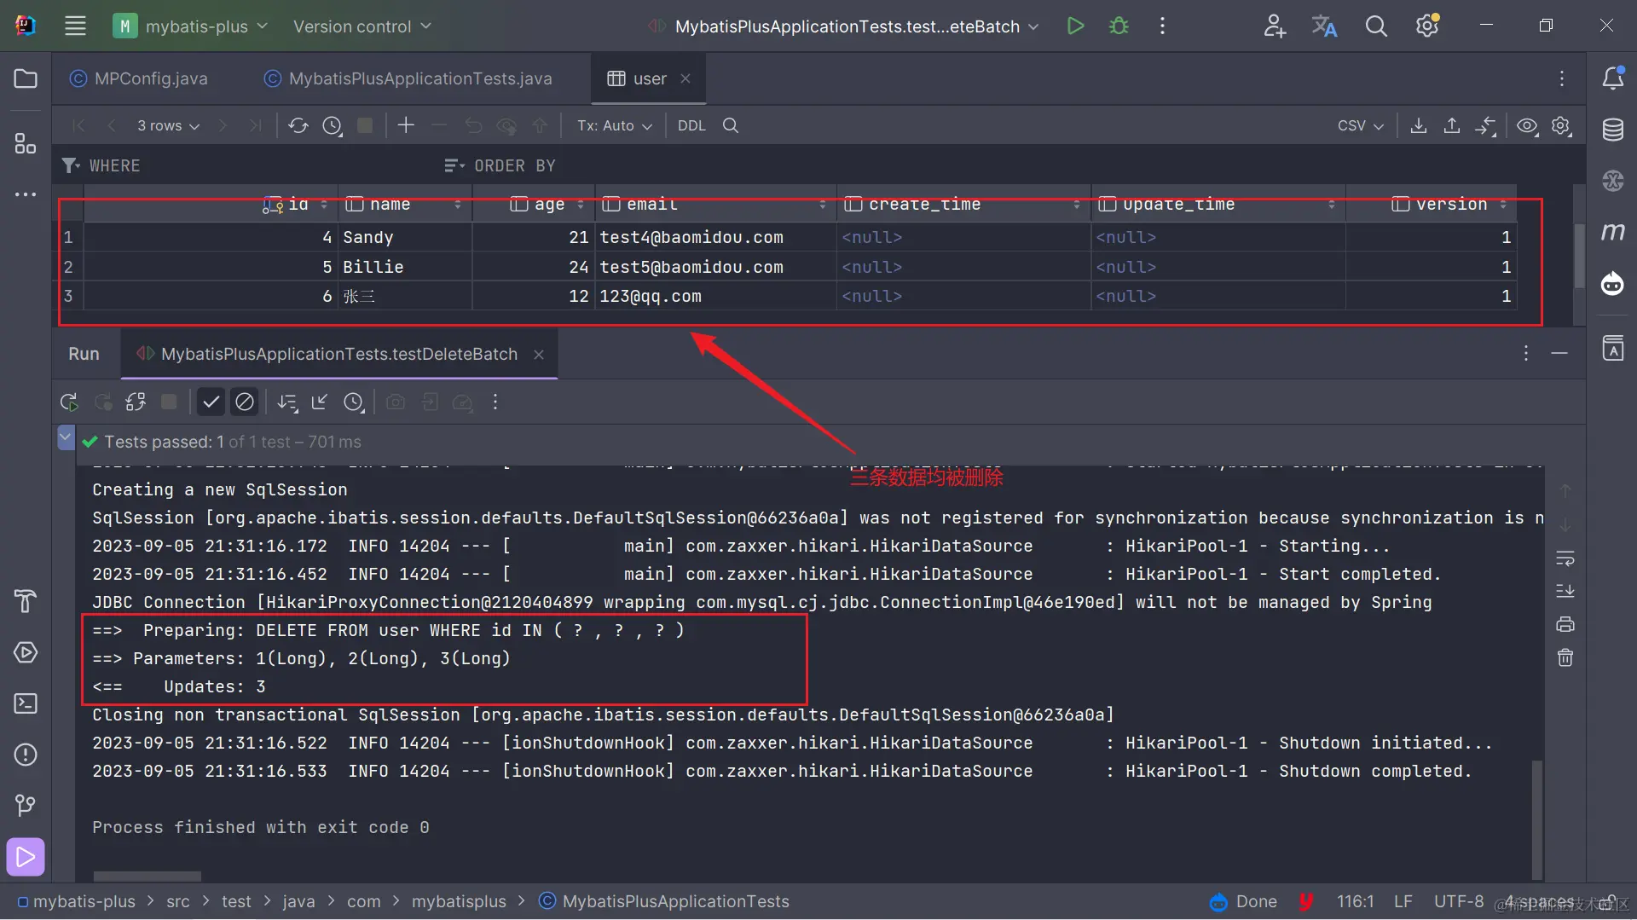The height and width of the screenshot is (920, 1637).
Task: Open the Project tool window folder icon
Action: [26, 78]
